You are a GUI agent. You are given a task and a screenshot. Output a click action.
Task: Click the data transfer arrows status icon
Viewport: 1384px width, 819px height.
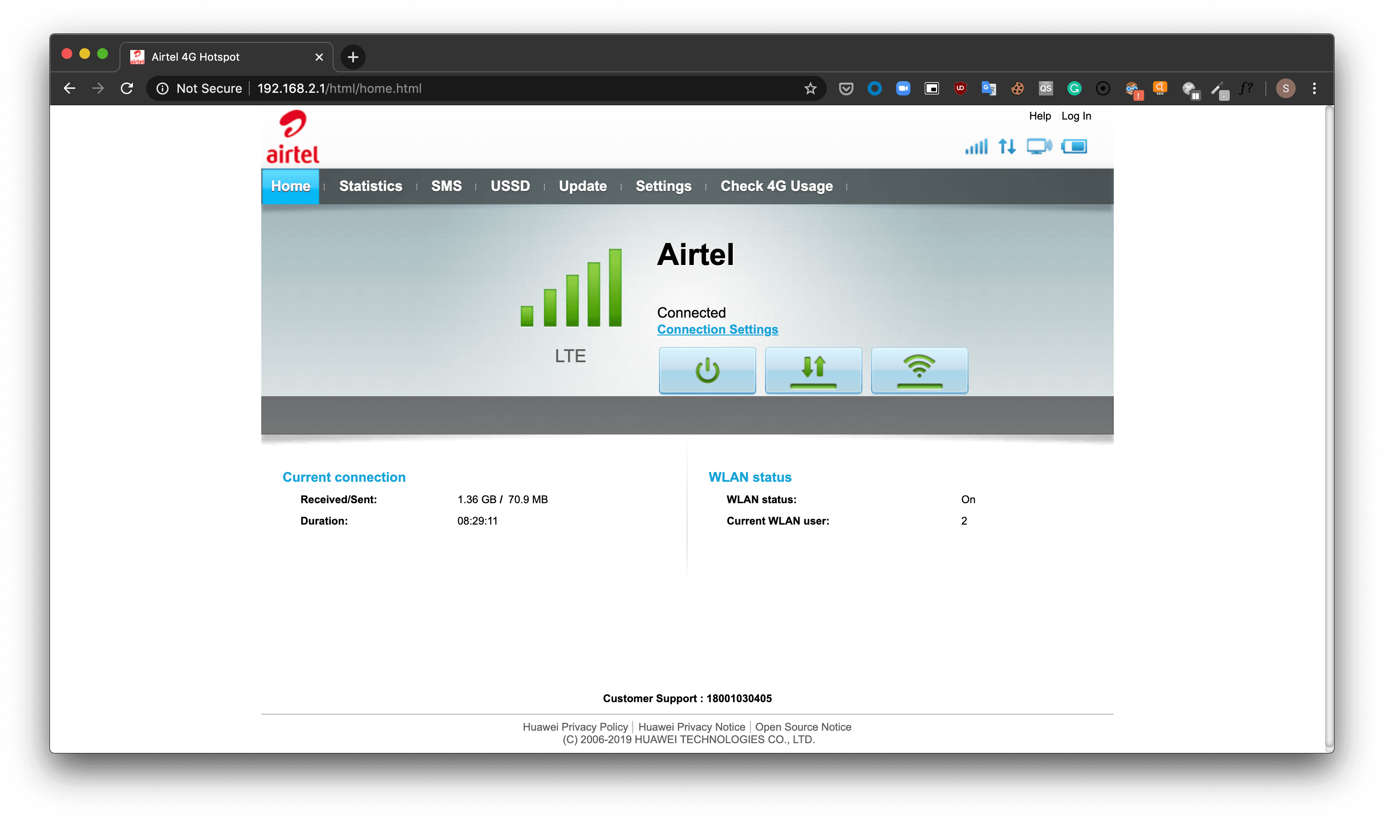(x=1006, y=147)
